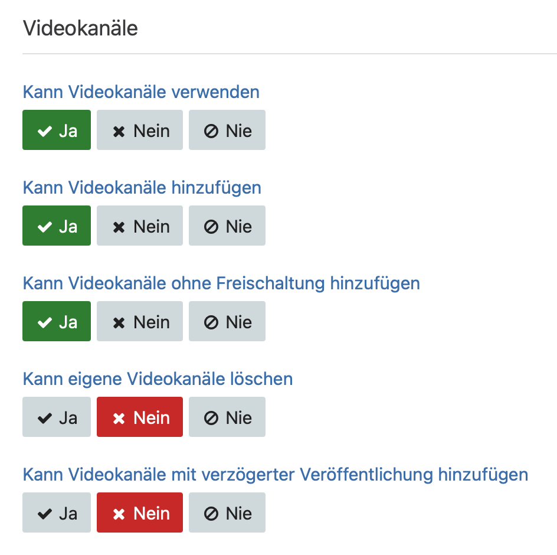
Task: Allow 'Kann eigene Videokanäle löschen' with Ja
Action: [x=57, y=417]
